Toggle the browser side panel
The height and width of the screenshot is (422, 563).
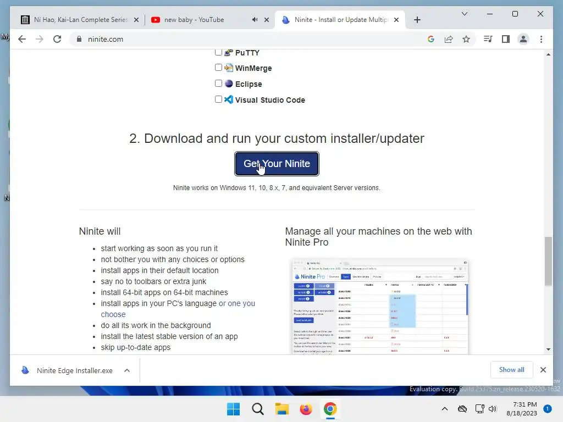[506, 39]
